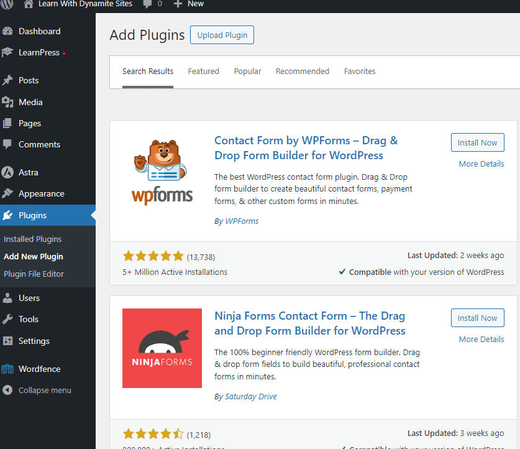The width and height of the screenshot is (520, 449).
Task: Click the Upload Plugin button
Action: tap(222, 35)
